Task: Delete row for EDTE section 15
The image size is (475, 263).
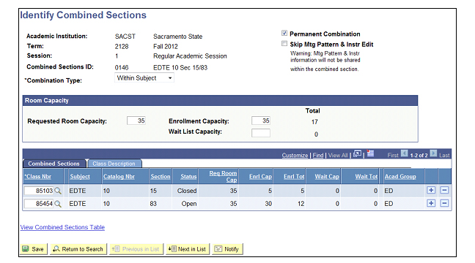Action: (x=444, y=190)
